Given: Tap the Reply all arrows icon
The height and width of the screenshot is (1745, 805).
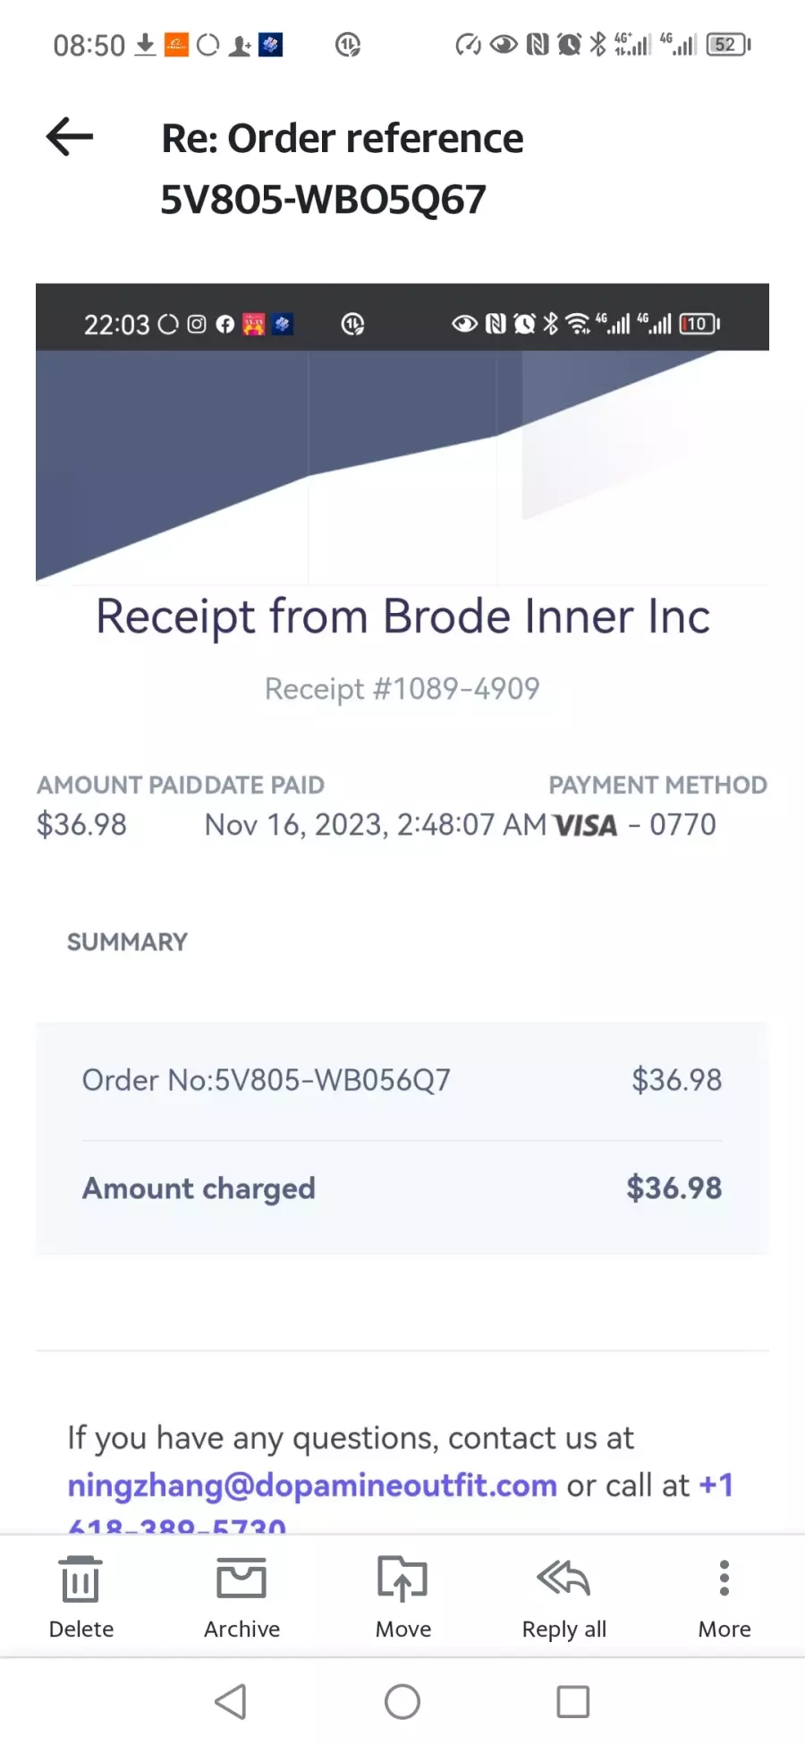Looking at the screenshot, I should [563, 1578].
